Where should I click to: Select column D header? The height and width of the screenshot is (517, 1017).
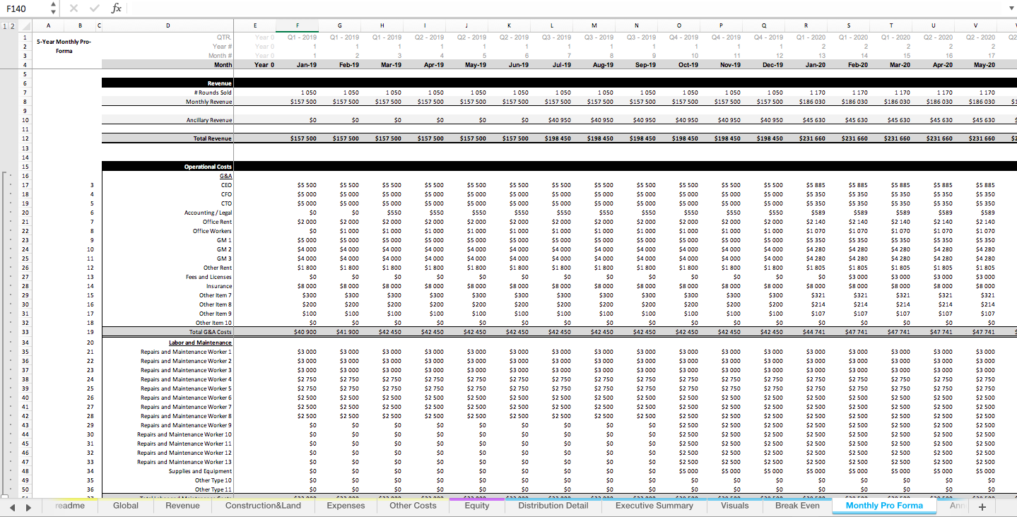[x=167, y=26]
